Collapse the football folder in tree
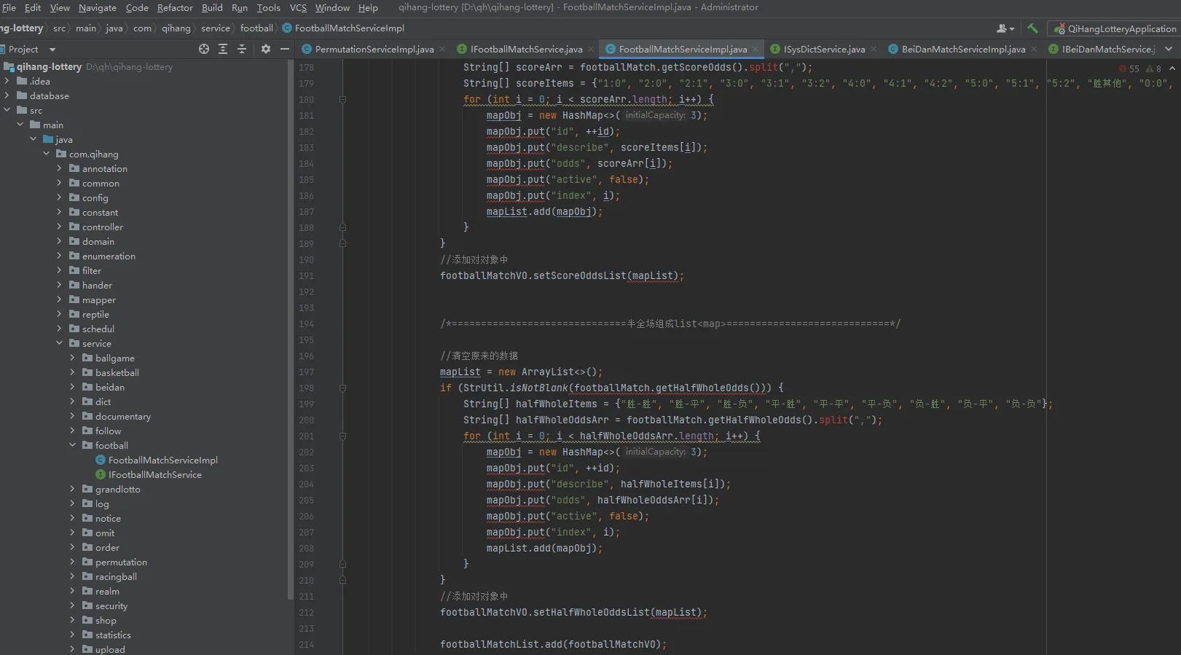The image size is (1181, 655). coord(72,445)
